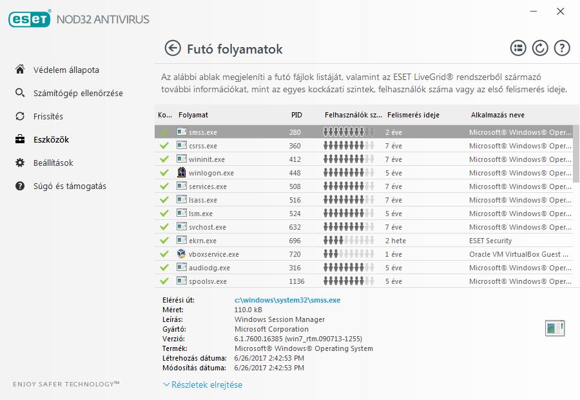Click the toolbox icon beside Eszközök
The width and height of the screenshot is (580, 400).
[x=20, y=139]
